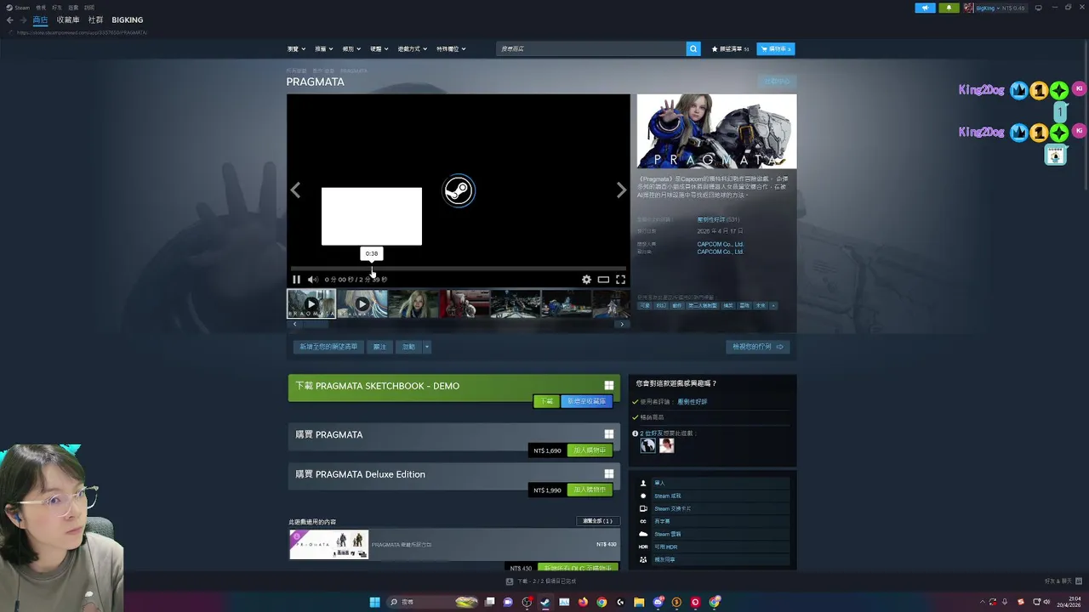Open the 商店 tab in Steam
Viewport: 1089px width, 612px height.
[40, 20]
